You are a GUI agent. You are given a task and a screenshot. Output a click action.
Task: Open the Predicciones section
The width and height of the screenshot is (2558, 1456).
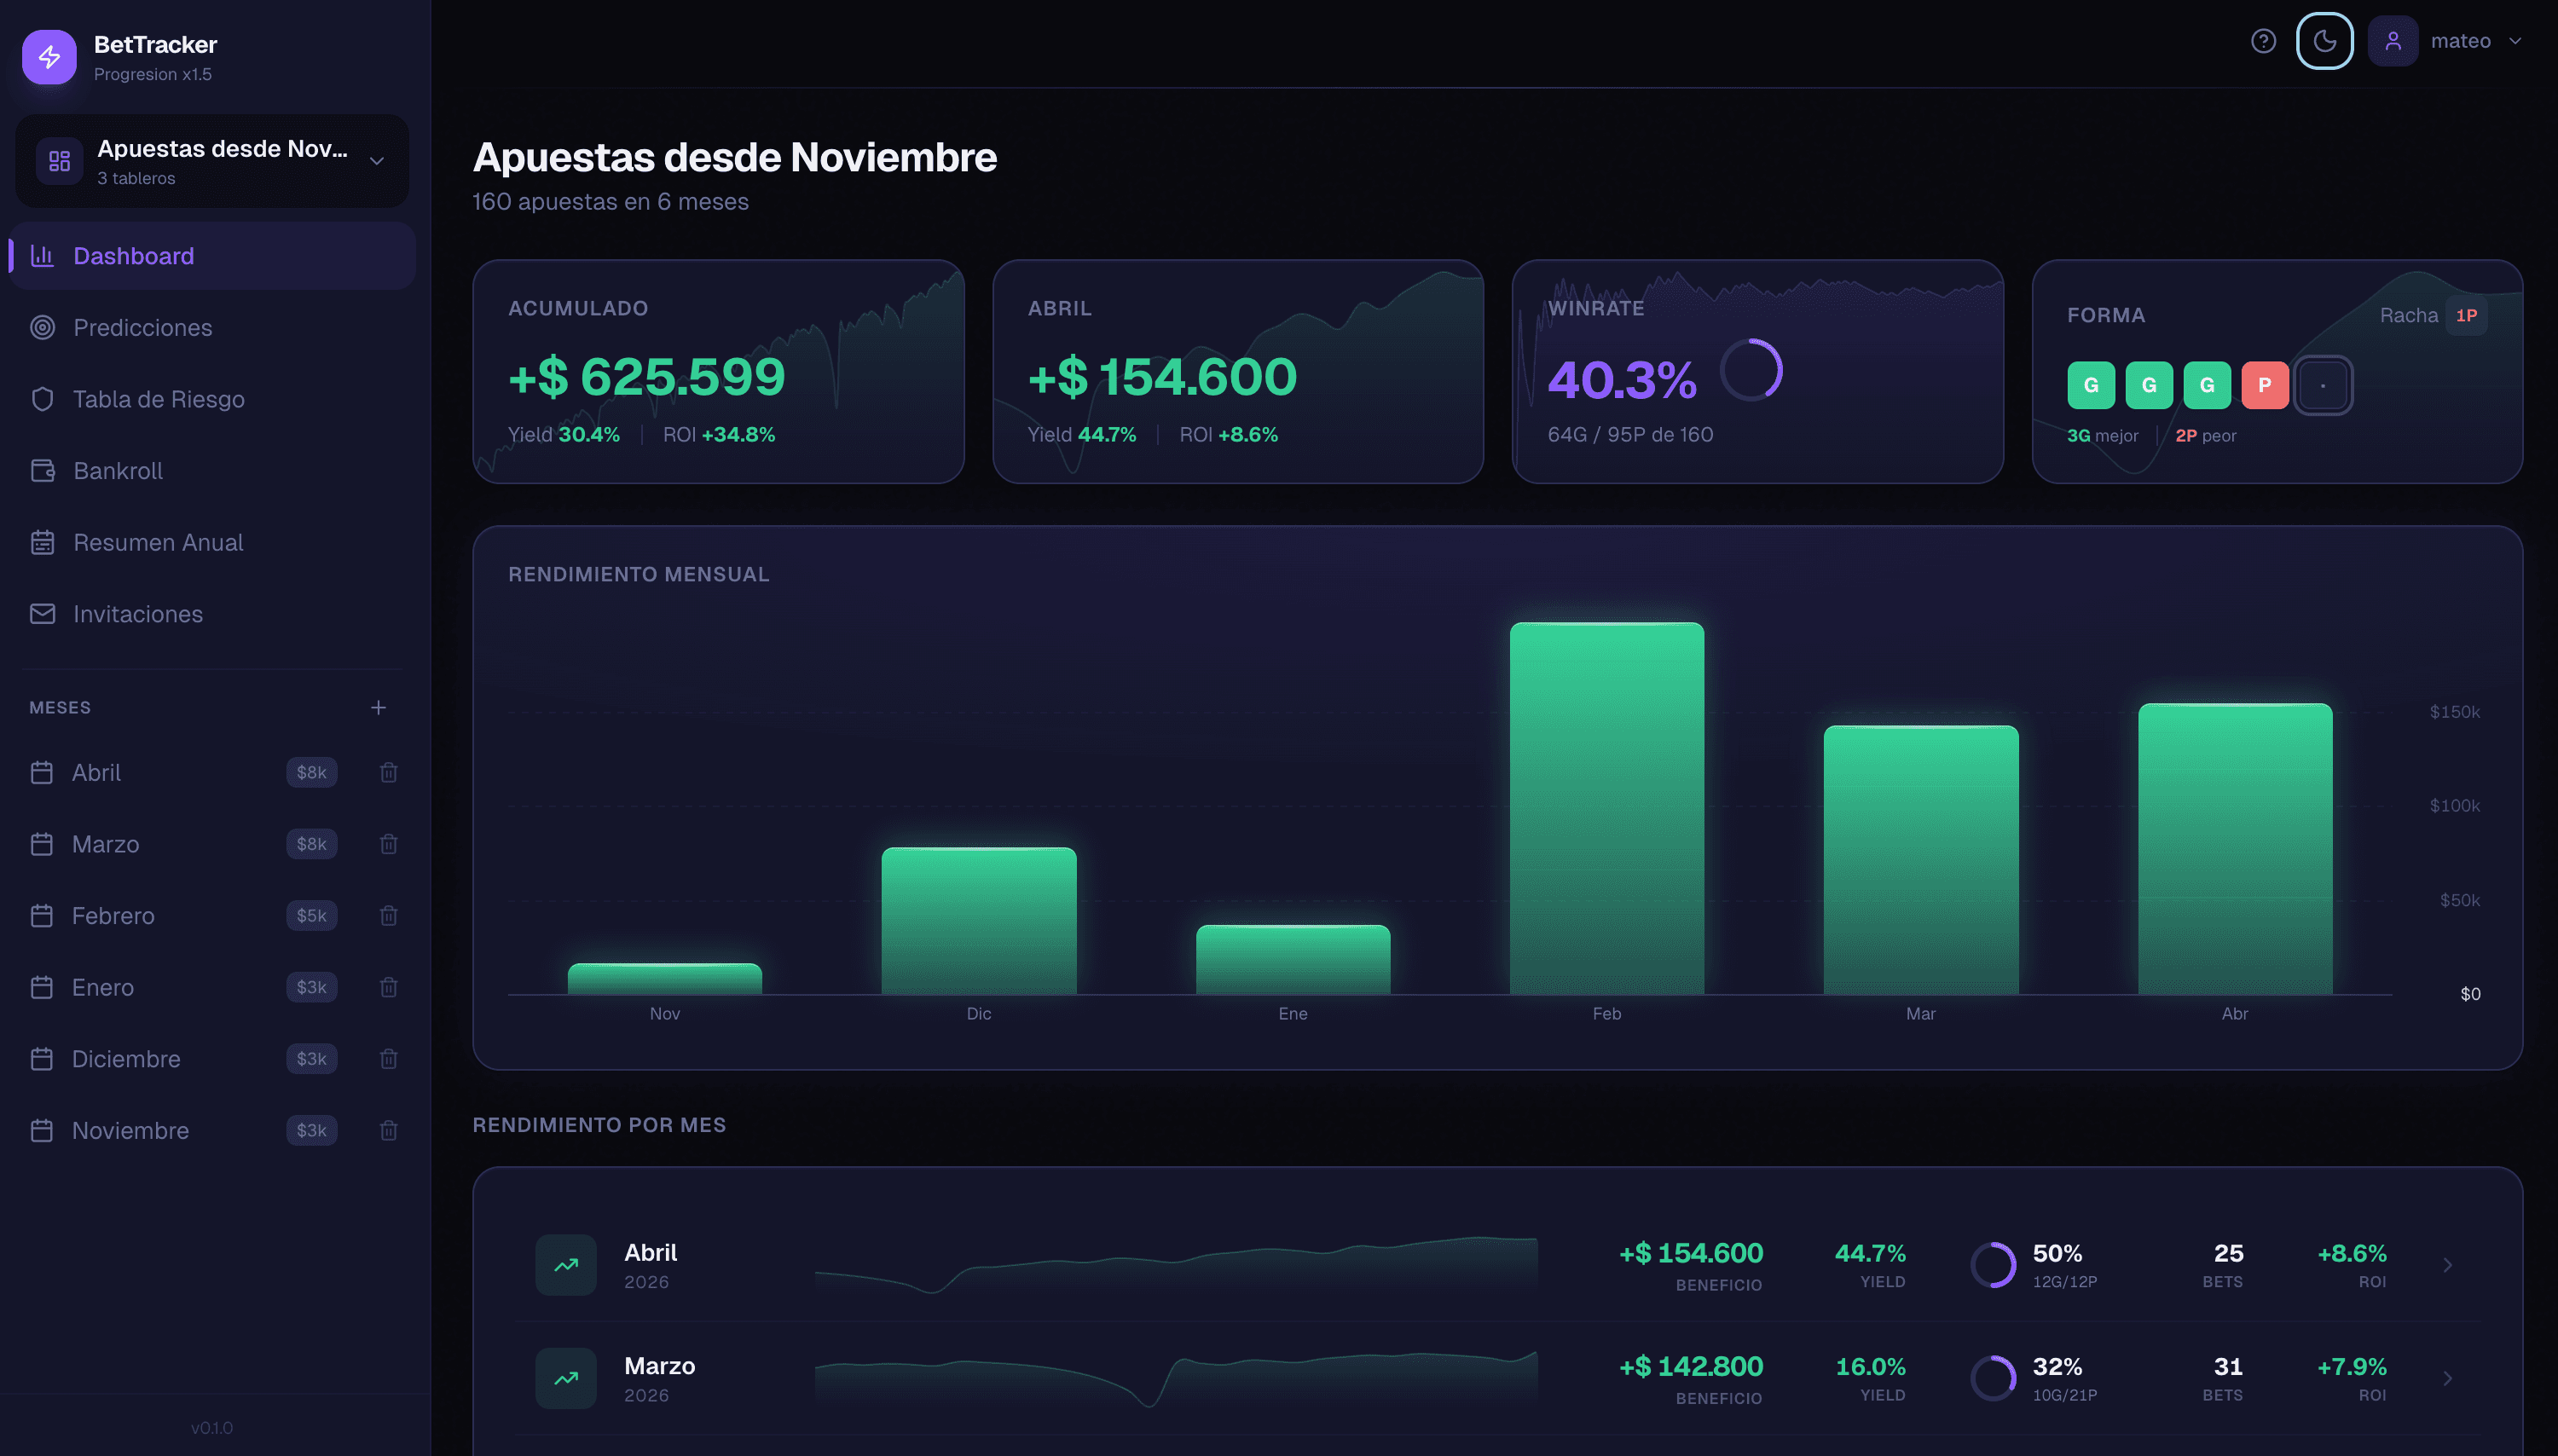[142, 327]
